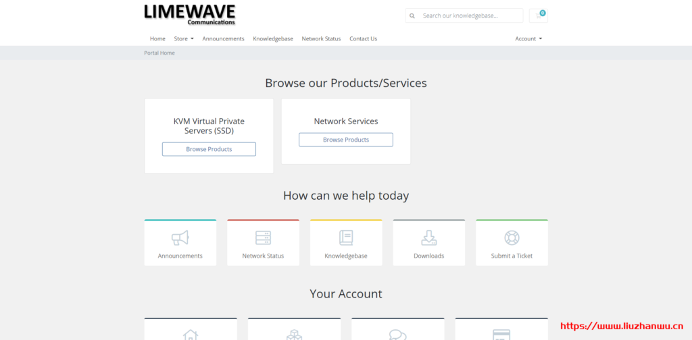Click Browse Products under Network Services
The width and height of the screenshot is (692, 340).
[345, 140]
